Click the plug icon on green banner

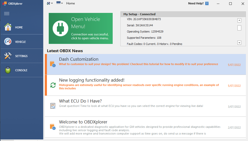pos(60,28)
